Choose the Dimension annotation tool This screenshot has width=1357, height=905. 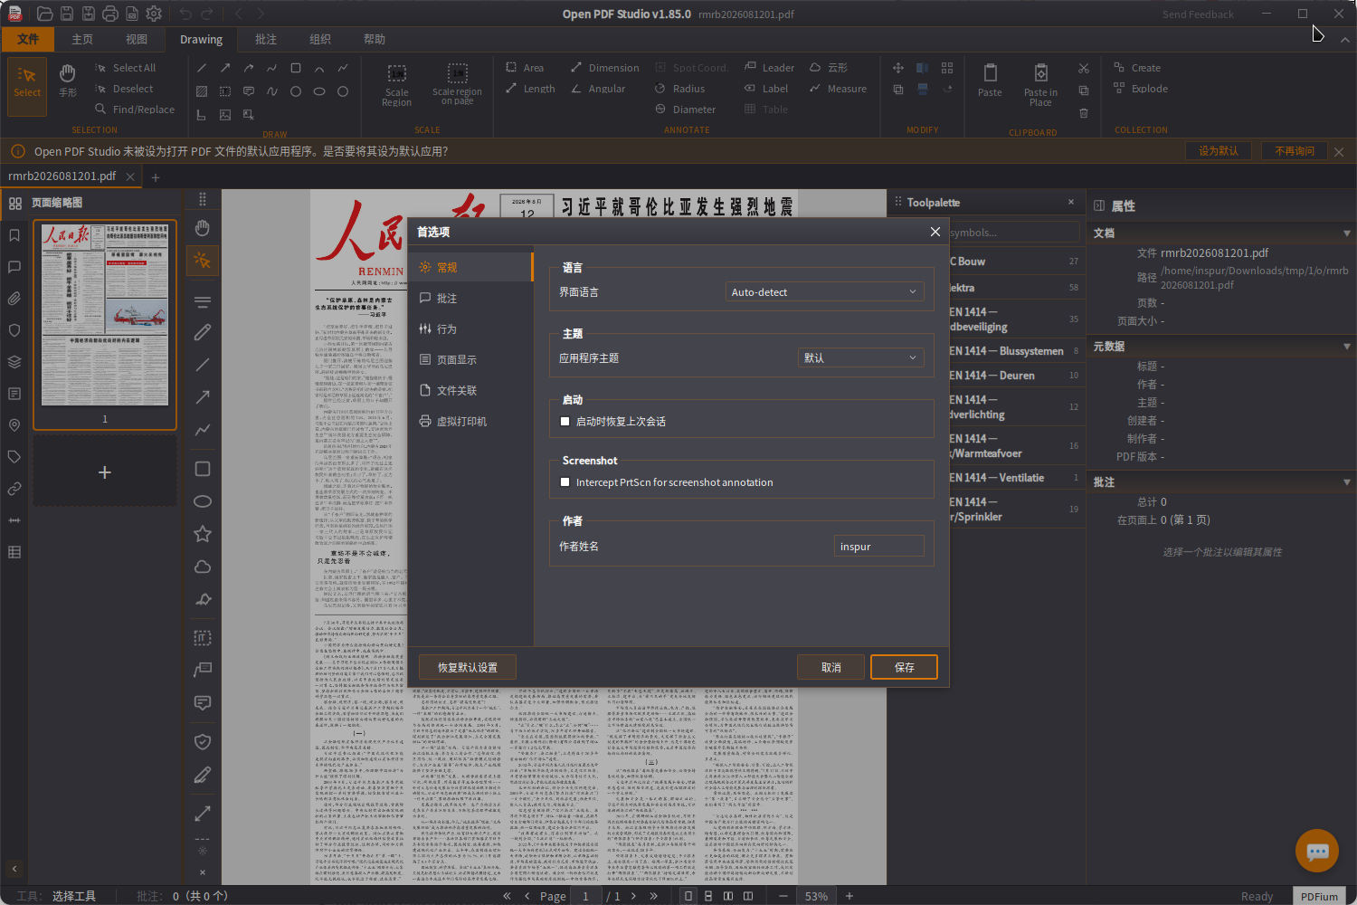(604, 68)
